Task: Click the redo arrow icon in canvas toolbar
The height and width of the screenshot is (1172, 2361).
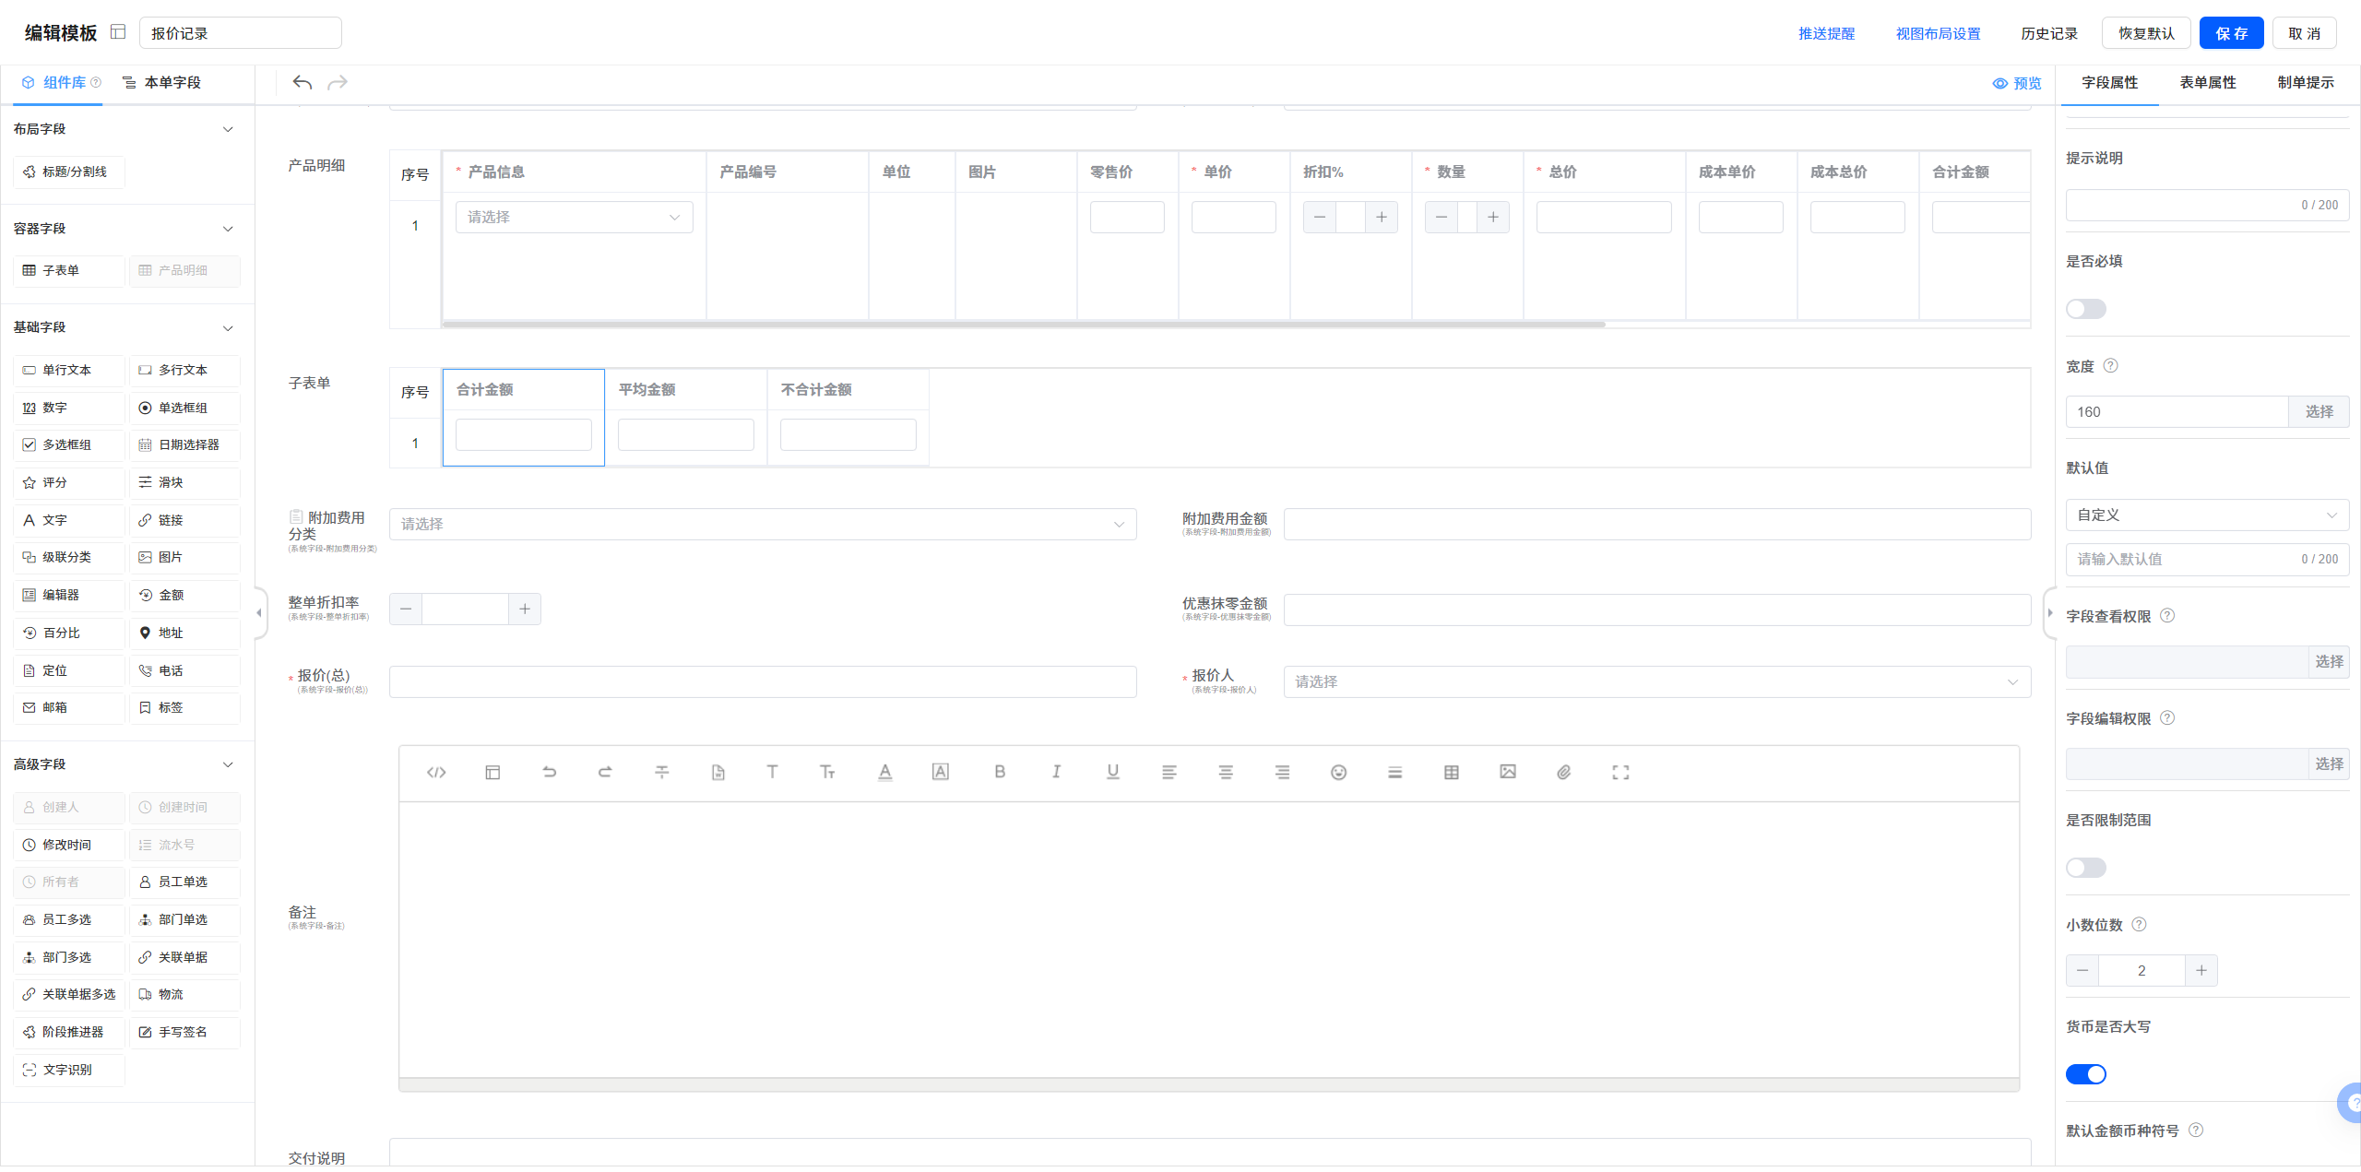Action: (338, 83)
